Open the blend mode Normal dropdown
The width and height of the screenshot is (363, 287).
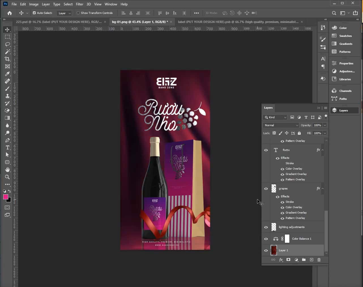click(x=281, y=125)
